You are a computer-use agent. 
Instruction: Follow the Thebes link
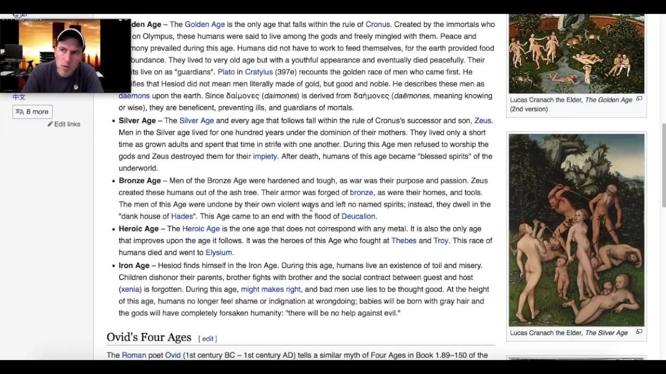(x=404, y=241)
